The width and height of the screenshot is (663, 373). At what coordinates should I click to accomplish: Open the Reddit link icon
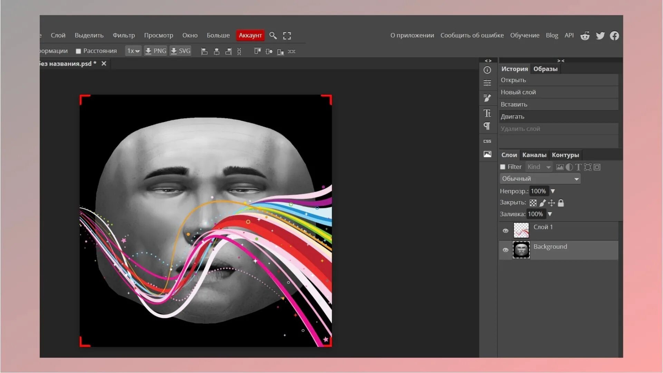click(585, 36)
